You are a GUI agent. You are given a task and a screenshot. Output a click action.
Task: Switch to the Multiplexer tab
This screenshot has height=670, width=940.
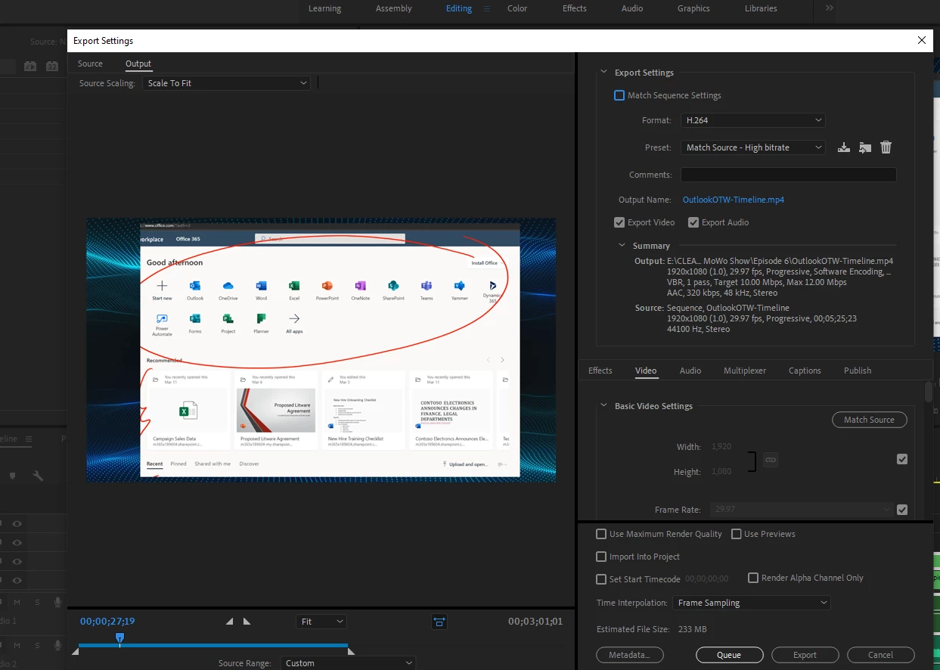pyautogui.click(x=745, y=371)
